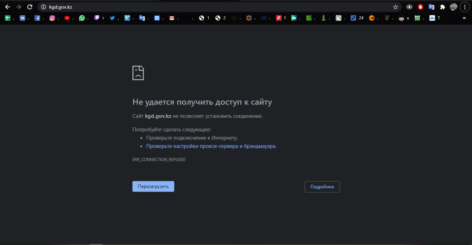
Task: Open the Extensions puzzle piece menu
Action: click(x=442, y=7)
